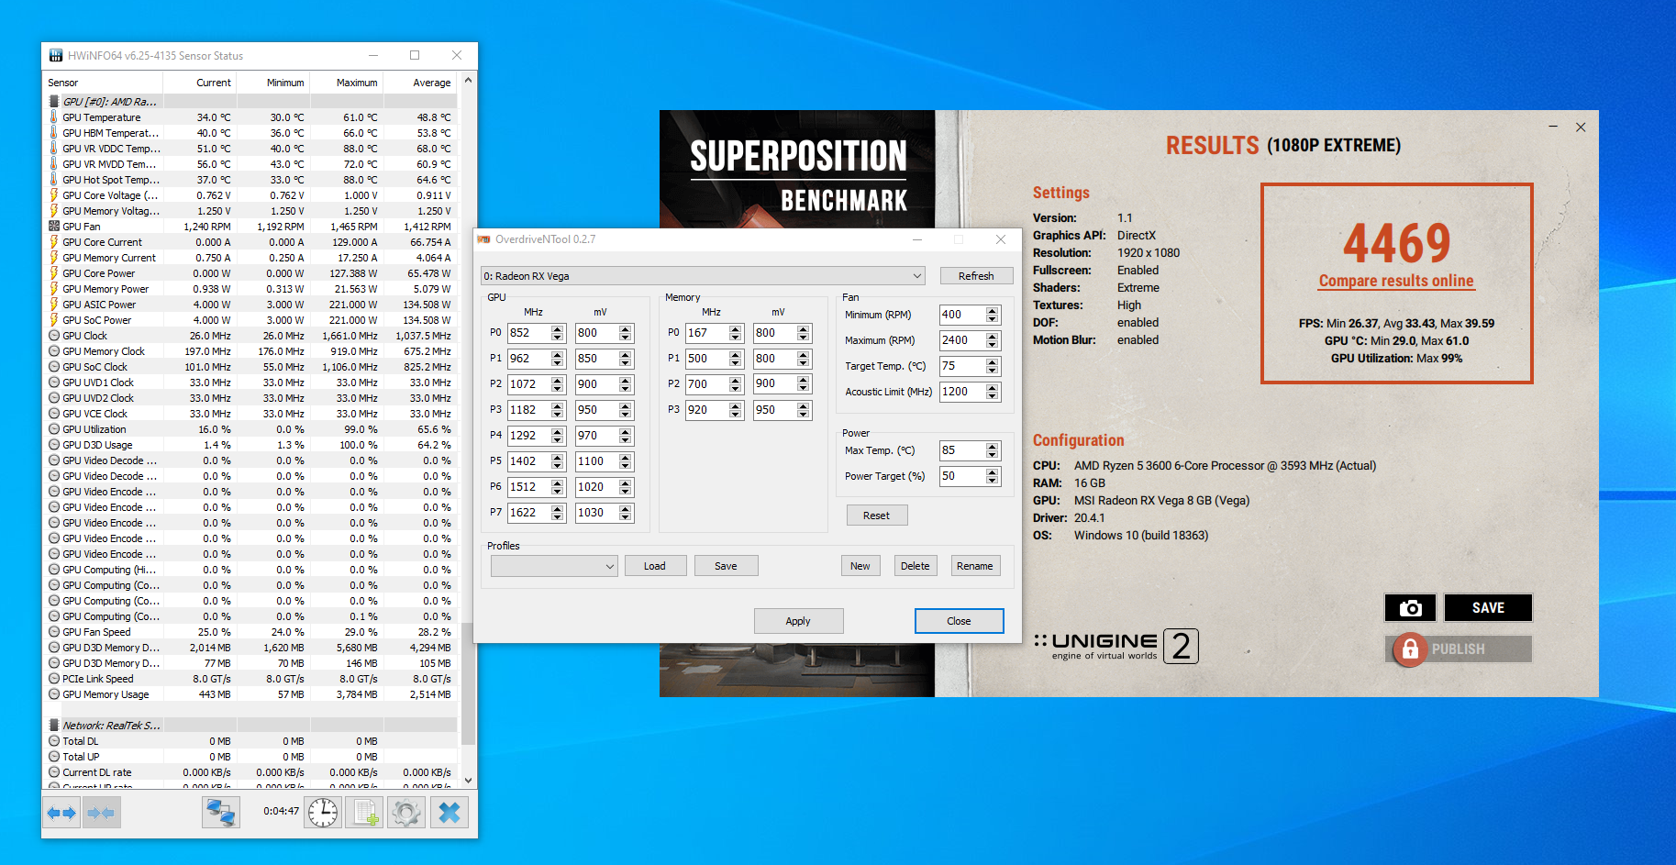
Task: Click Save in the OverdriveNTool Profiles section
Action: point(726,566)
